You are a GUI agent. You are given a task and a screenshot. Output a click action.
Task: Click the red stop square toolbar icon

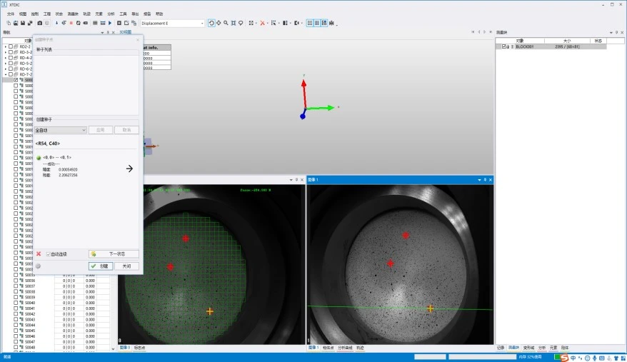tap(71, 23)
